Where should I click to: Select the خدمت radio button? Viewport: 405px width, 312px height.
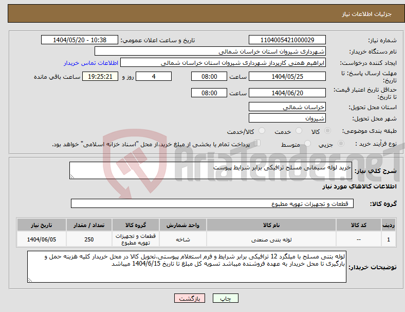click(x=299, y=131)
